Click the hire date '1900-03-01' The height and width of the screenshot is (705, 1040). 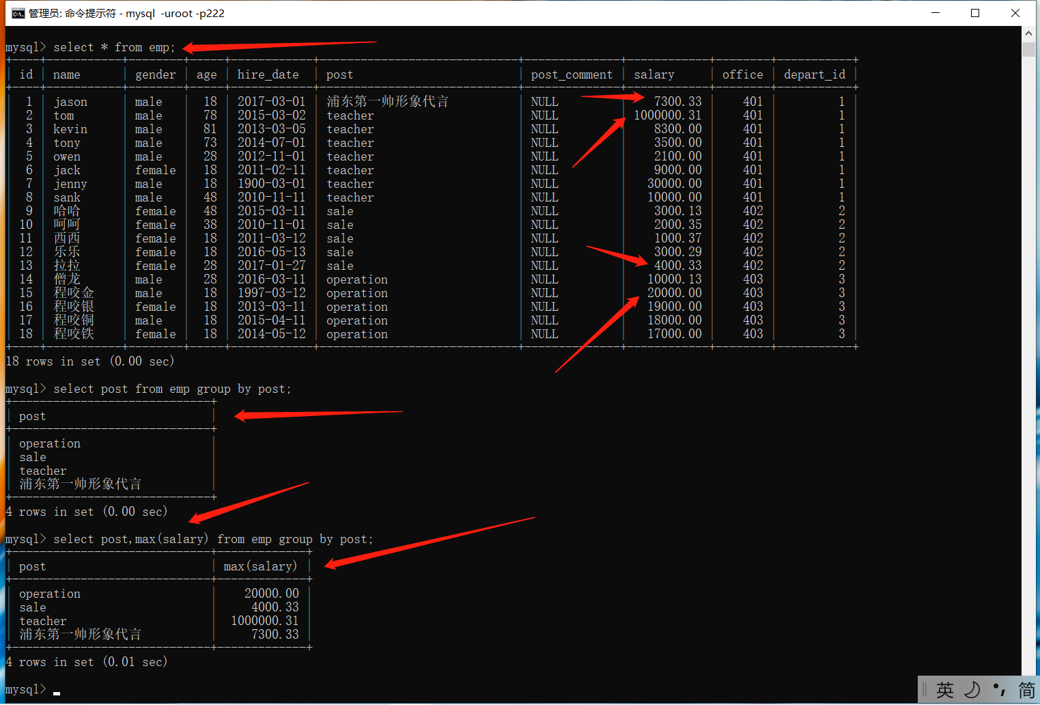click(272, 184)
